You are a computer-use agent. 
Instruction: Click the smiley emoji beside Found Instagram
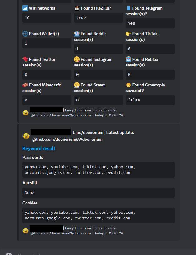tap(77, 59)
